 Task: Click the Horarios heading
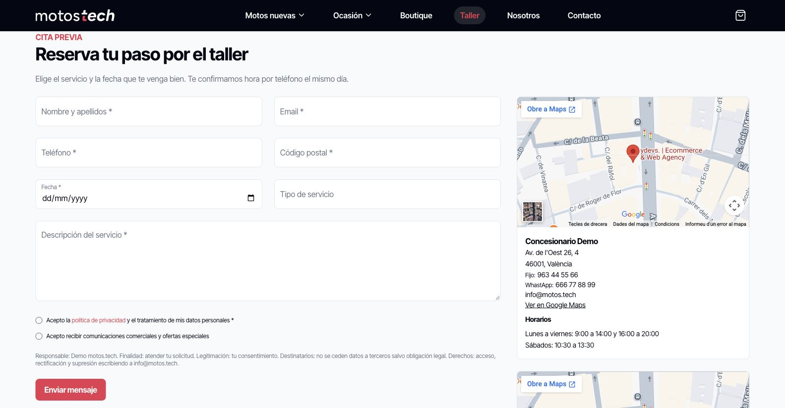click(538, 319)
